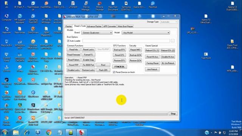
Task: Open the Xperia C3 Dual desktop file
Action: pyautogui.click(x=232, y=6)
